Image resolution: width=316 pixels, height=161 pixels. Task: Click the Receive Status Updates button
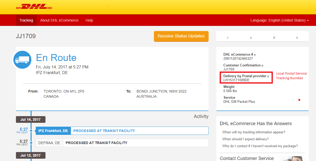pyautogui.click(x=181, y=36)
